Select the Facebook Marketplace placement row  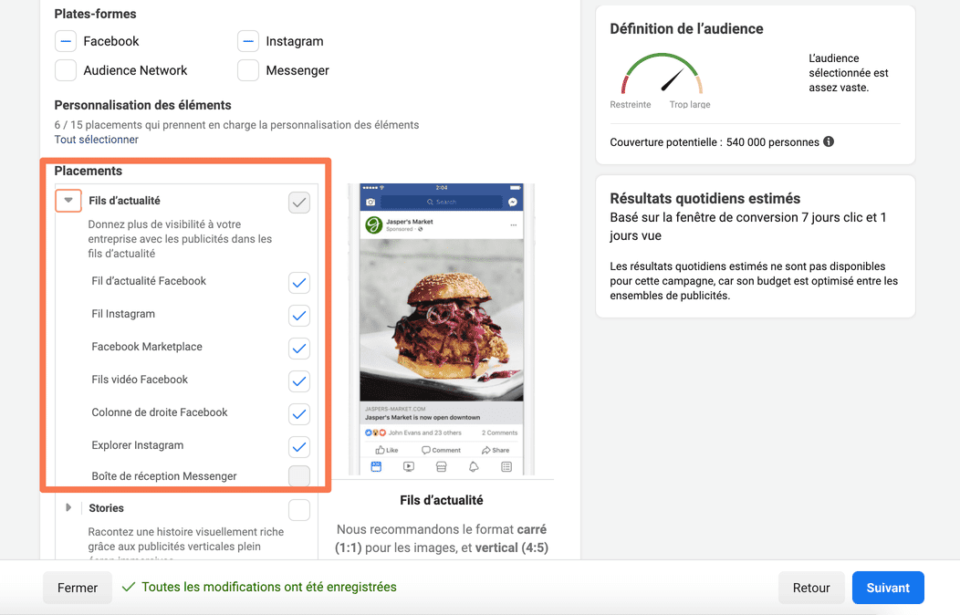pos(147,347)
